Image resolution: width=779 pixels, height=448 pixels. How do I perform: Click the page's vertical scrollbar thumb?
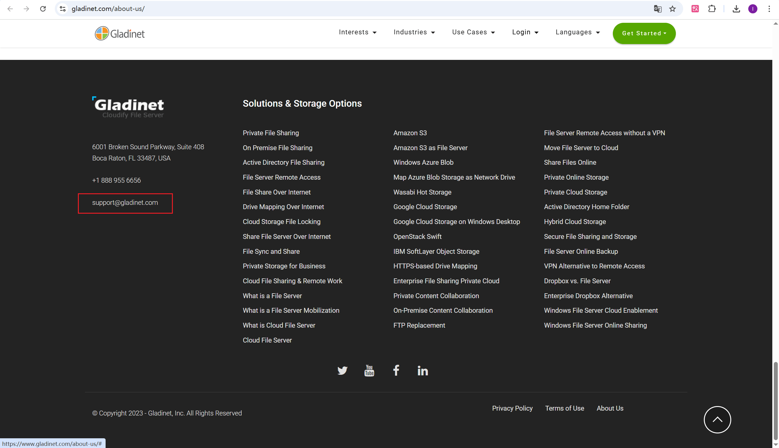(x=775, y=401)
